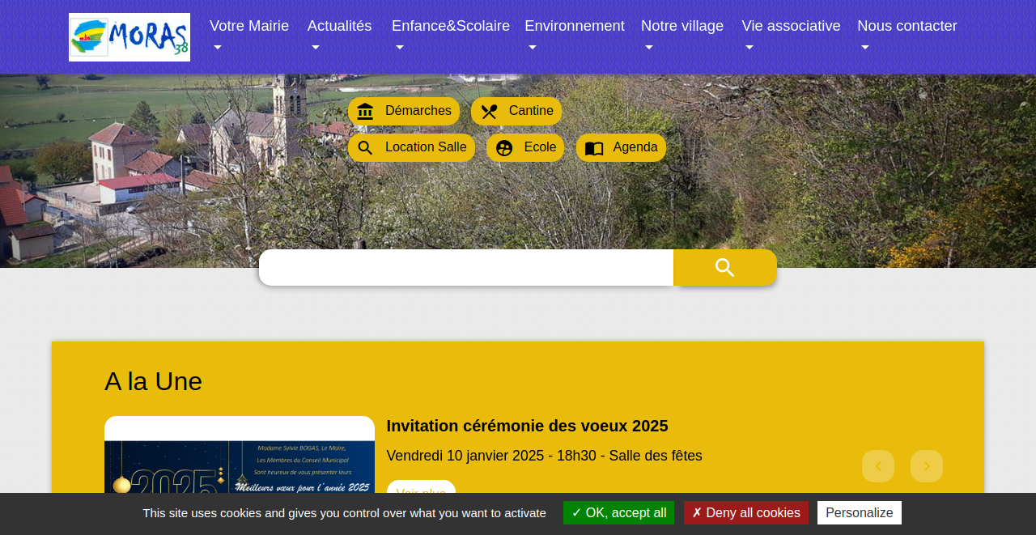
Task: Click the magnifier icon beside Location Salle
Action: (365, 148)
